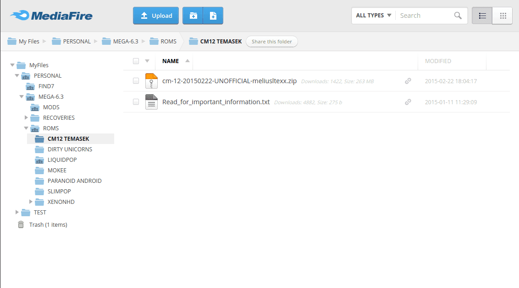Expand the TEST tree node
The height and width of the screenshot is (288, 519).
17,212
